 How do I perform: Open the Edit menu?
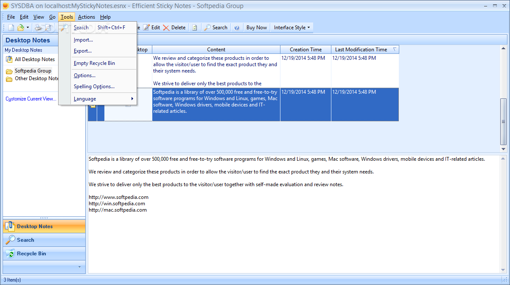pos(24,17)
